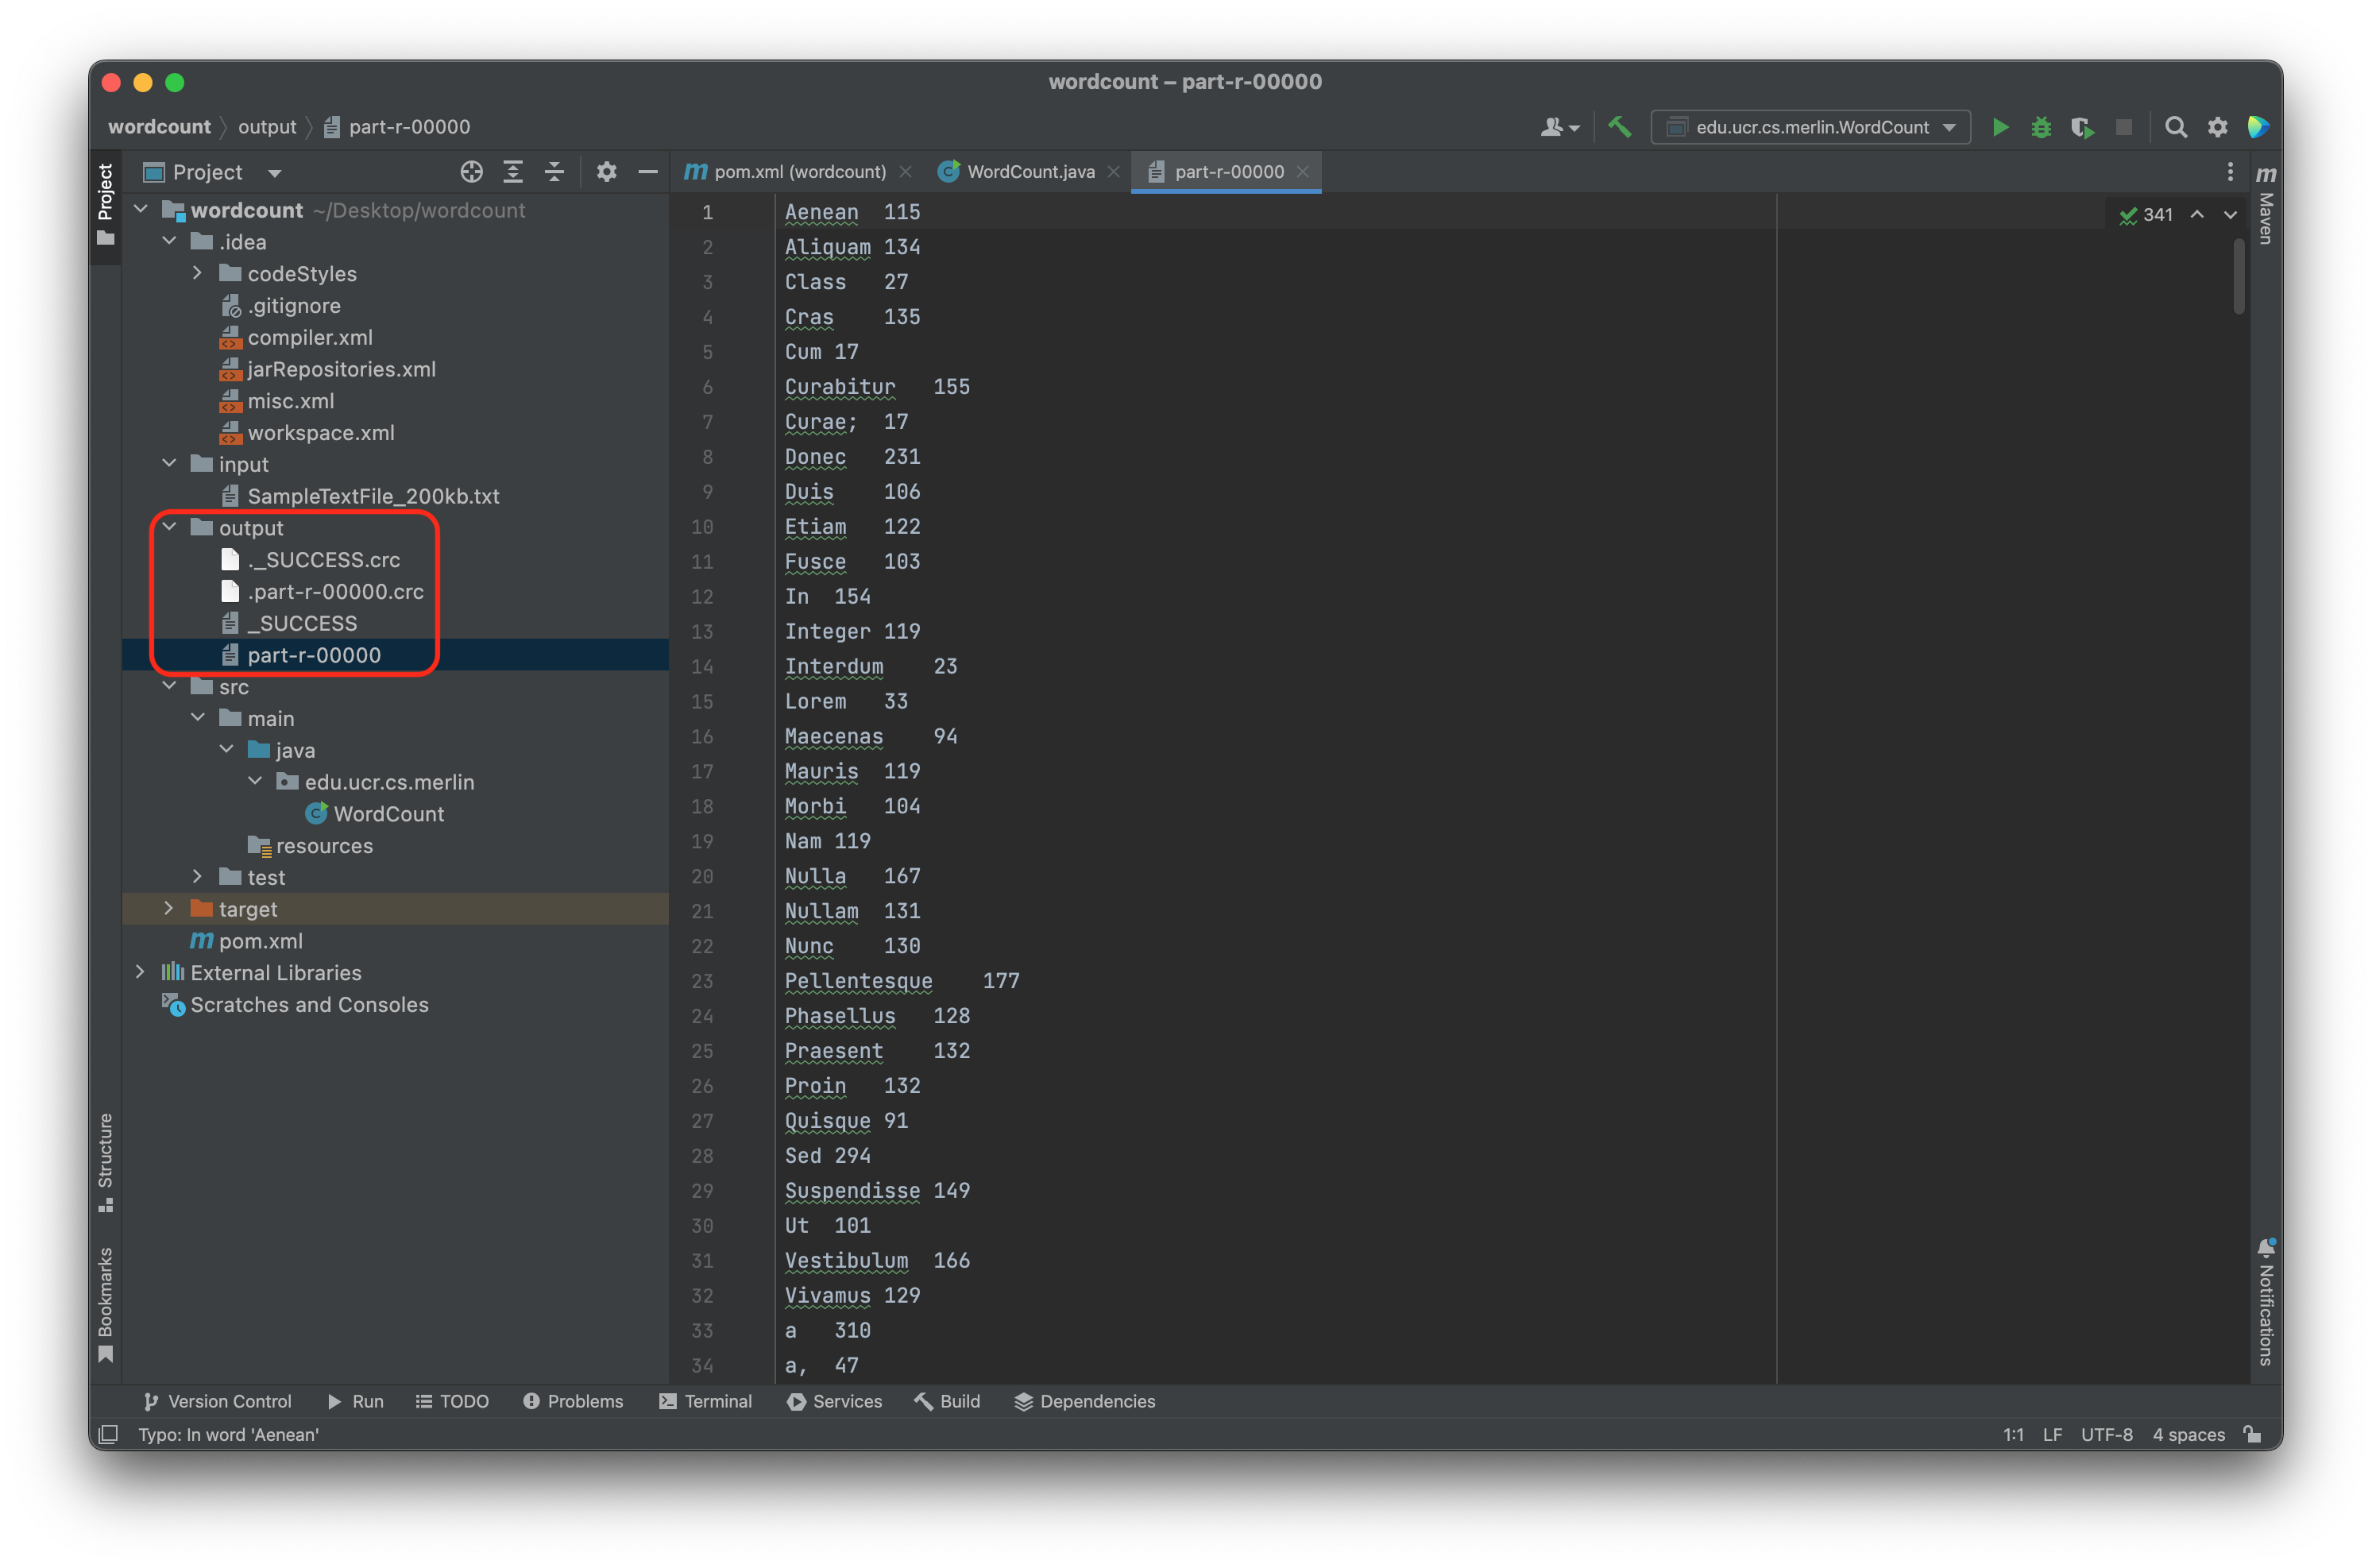Click the Debug bug icon
Screen dimensions: 2372x1568
point(2041,127)
